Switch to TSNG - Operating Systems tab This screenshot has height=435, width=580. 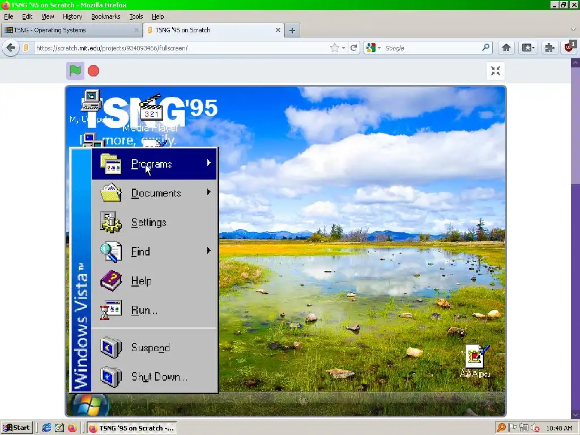tap(71, 30)
